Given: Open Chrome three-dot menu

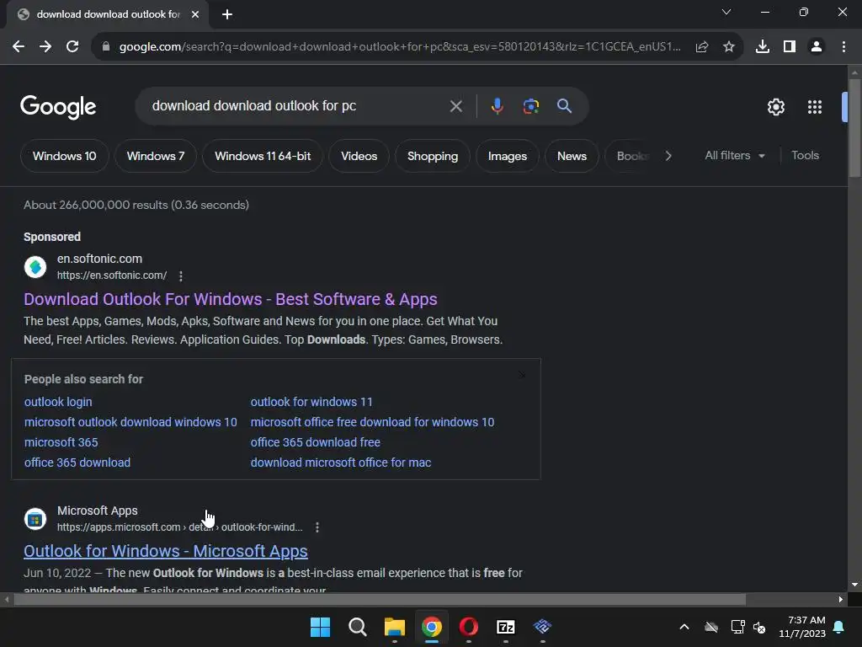Looking at the screenshot, I should 843,47.
